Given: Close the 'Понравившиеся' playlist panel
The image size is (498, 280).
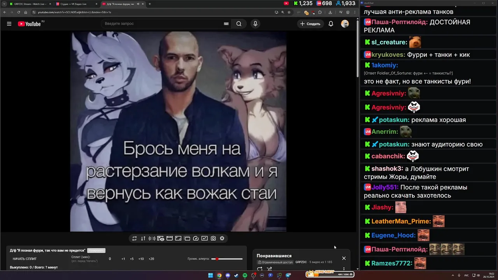Looking at the screenshot, I should 344,258.
